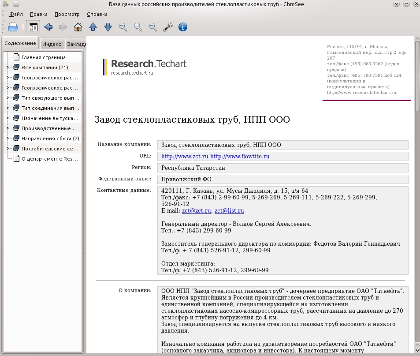Zoom out with the magnifier minus icon
The width and height of the screenshot is (420, 356).
[153, 27]
